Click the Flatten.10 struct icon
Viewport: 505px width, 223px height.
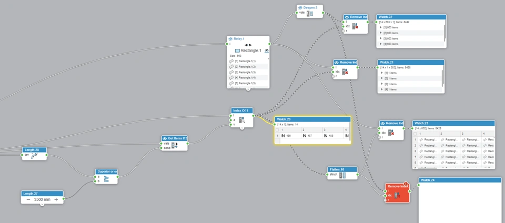[x=342, y=175]
